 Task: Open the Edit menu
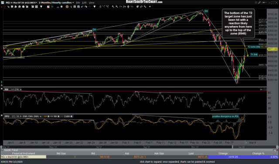[84, 3]
